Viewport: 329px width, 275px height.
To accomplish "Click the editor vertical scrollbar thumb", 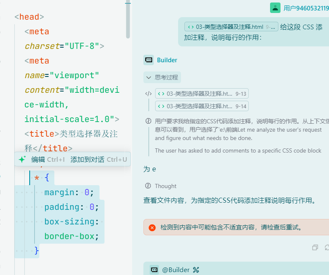I will point(128,20).
